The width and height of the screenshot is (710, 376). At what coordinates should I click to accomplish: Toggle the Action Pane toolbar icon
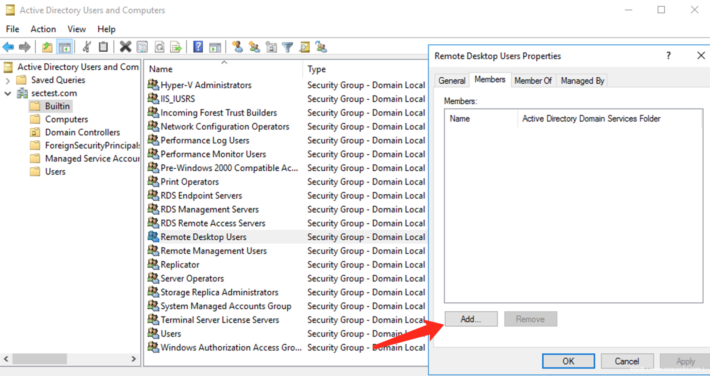tap(215, 47)
